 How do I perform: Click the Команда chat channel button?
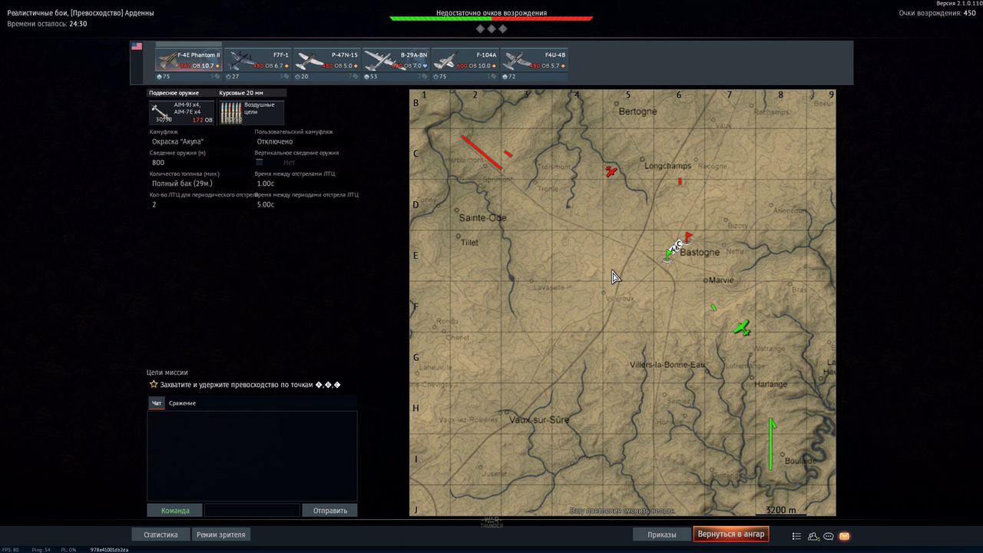pos(175,510)
